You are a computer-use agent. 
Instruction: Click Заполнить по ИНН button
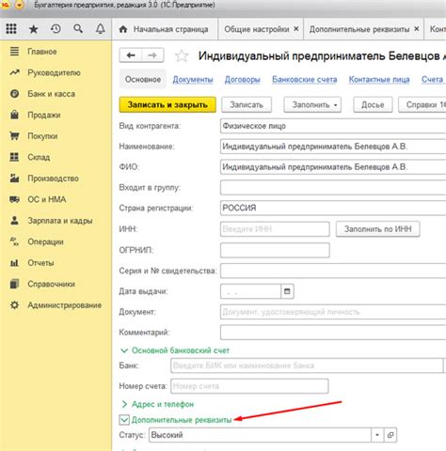point(377,229)
